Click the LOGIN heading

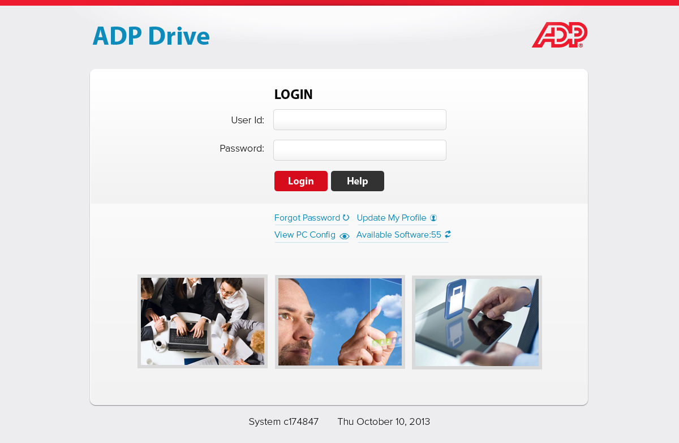[294, 94]
